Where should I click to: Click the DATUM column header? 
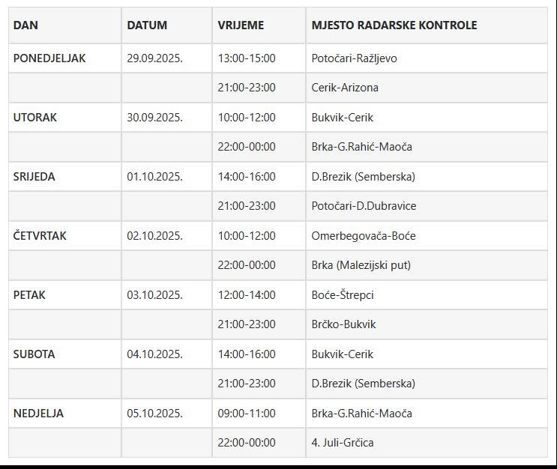tap(147, 25)
